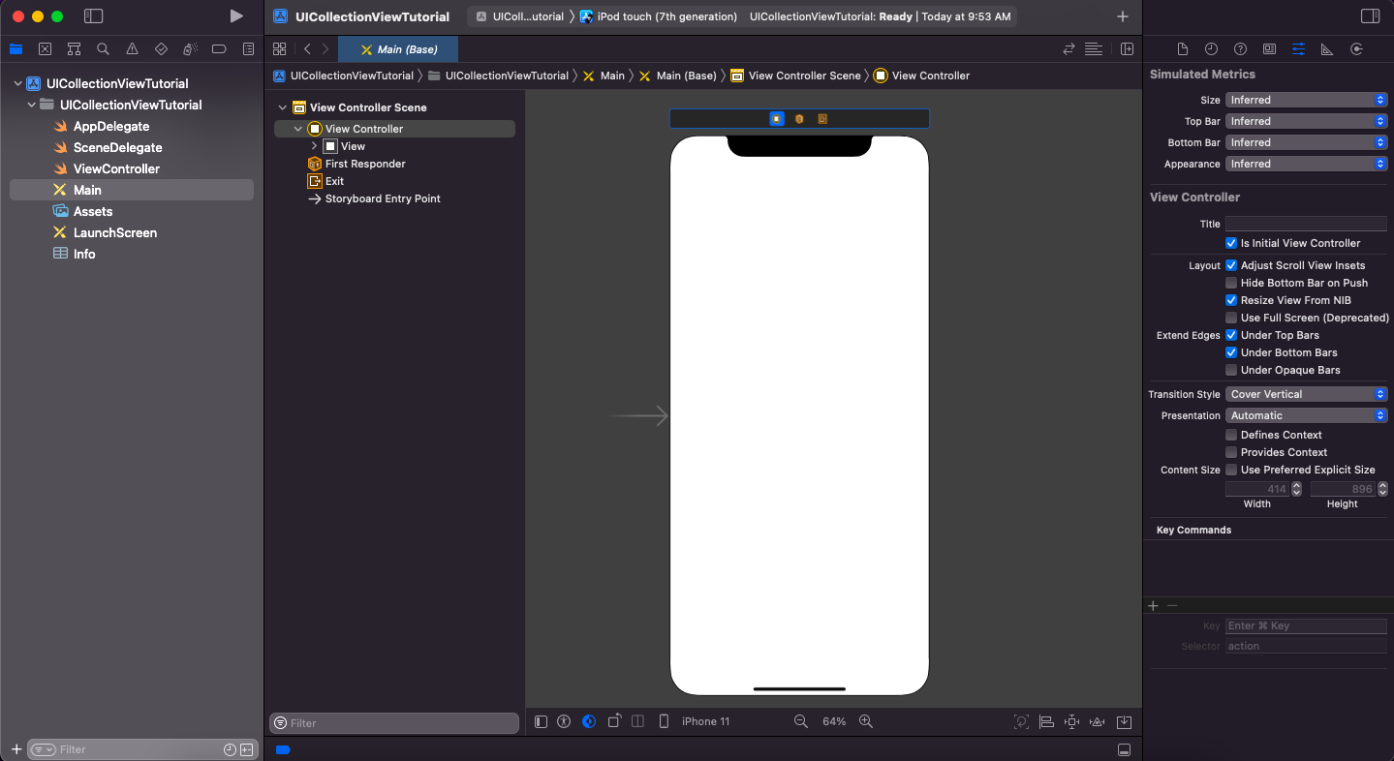
Task: Toggle the debug area bottom icon
Action: pos(1124,750)
